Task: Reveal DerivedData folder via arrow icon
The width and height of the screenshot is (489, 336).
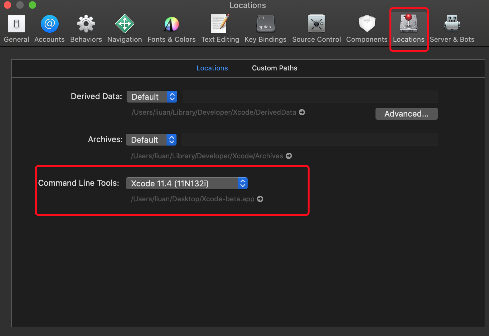Action: tap(302, 112)
